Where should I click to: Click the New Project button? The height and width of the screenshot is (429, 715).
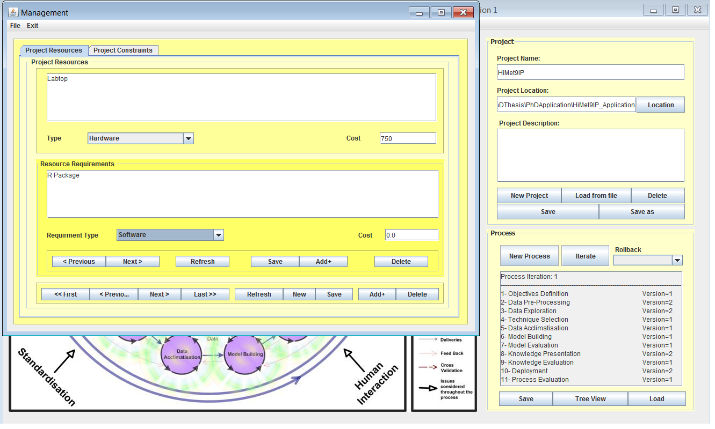tap(529, 196)
